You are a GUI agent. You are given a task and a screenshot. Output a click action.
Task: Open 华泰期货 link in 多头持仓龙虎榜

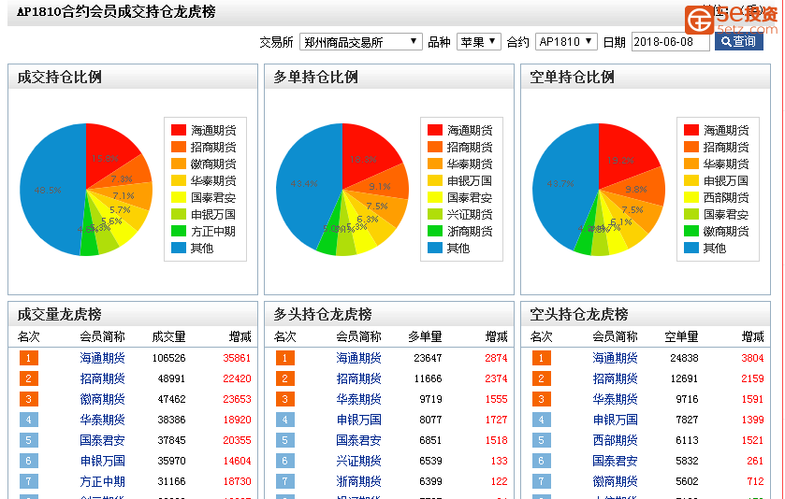coord(358,399)
